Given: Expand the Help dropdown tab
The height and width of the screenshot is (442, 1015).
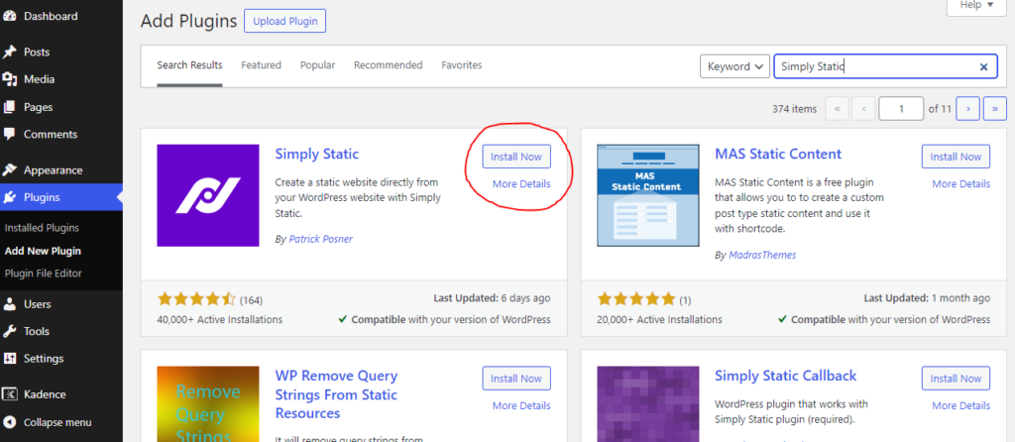Looking at the screenshot, I should point(976,5).
